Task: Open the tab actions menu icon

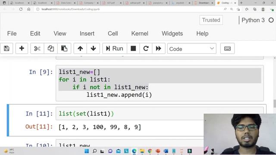Action: point(4,3)
